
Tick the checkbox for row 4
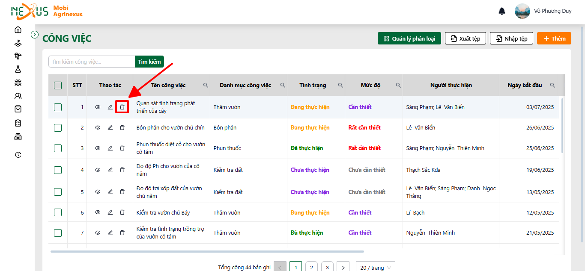click(x=58, y=170)
